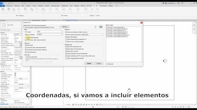Viewport: 197px width, 110px height.
Task: Switch to the Structure ribbon tab
Action: click(x=17, y=6)
